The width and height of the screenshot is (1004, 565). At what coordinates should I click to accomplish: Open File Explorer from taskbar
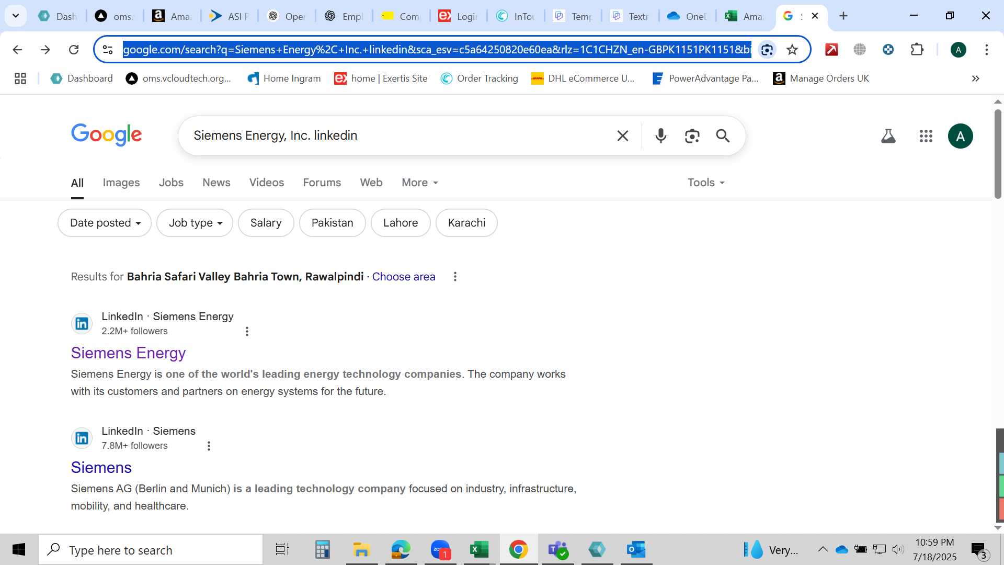[x=361, y=550]
